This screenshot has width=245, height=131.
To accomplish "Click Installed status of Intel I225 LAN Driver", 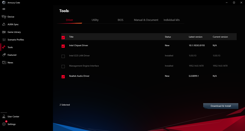I will pos(169,55).
